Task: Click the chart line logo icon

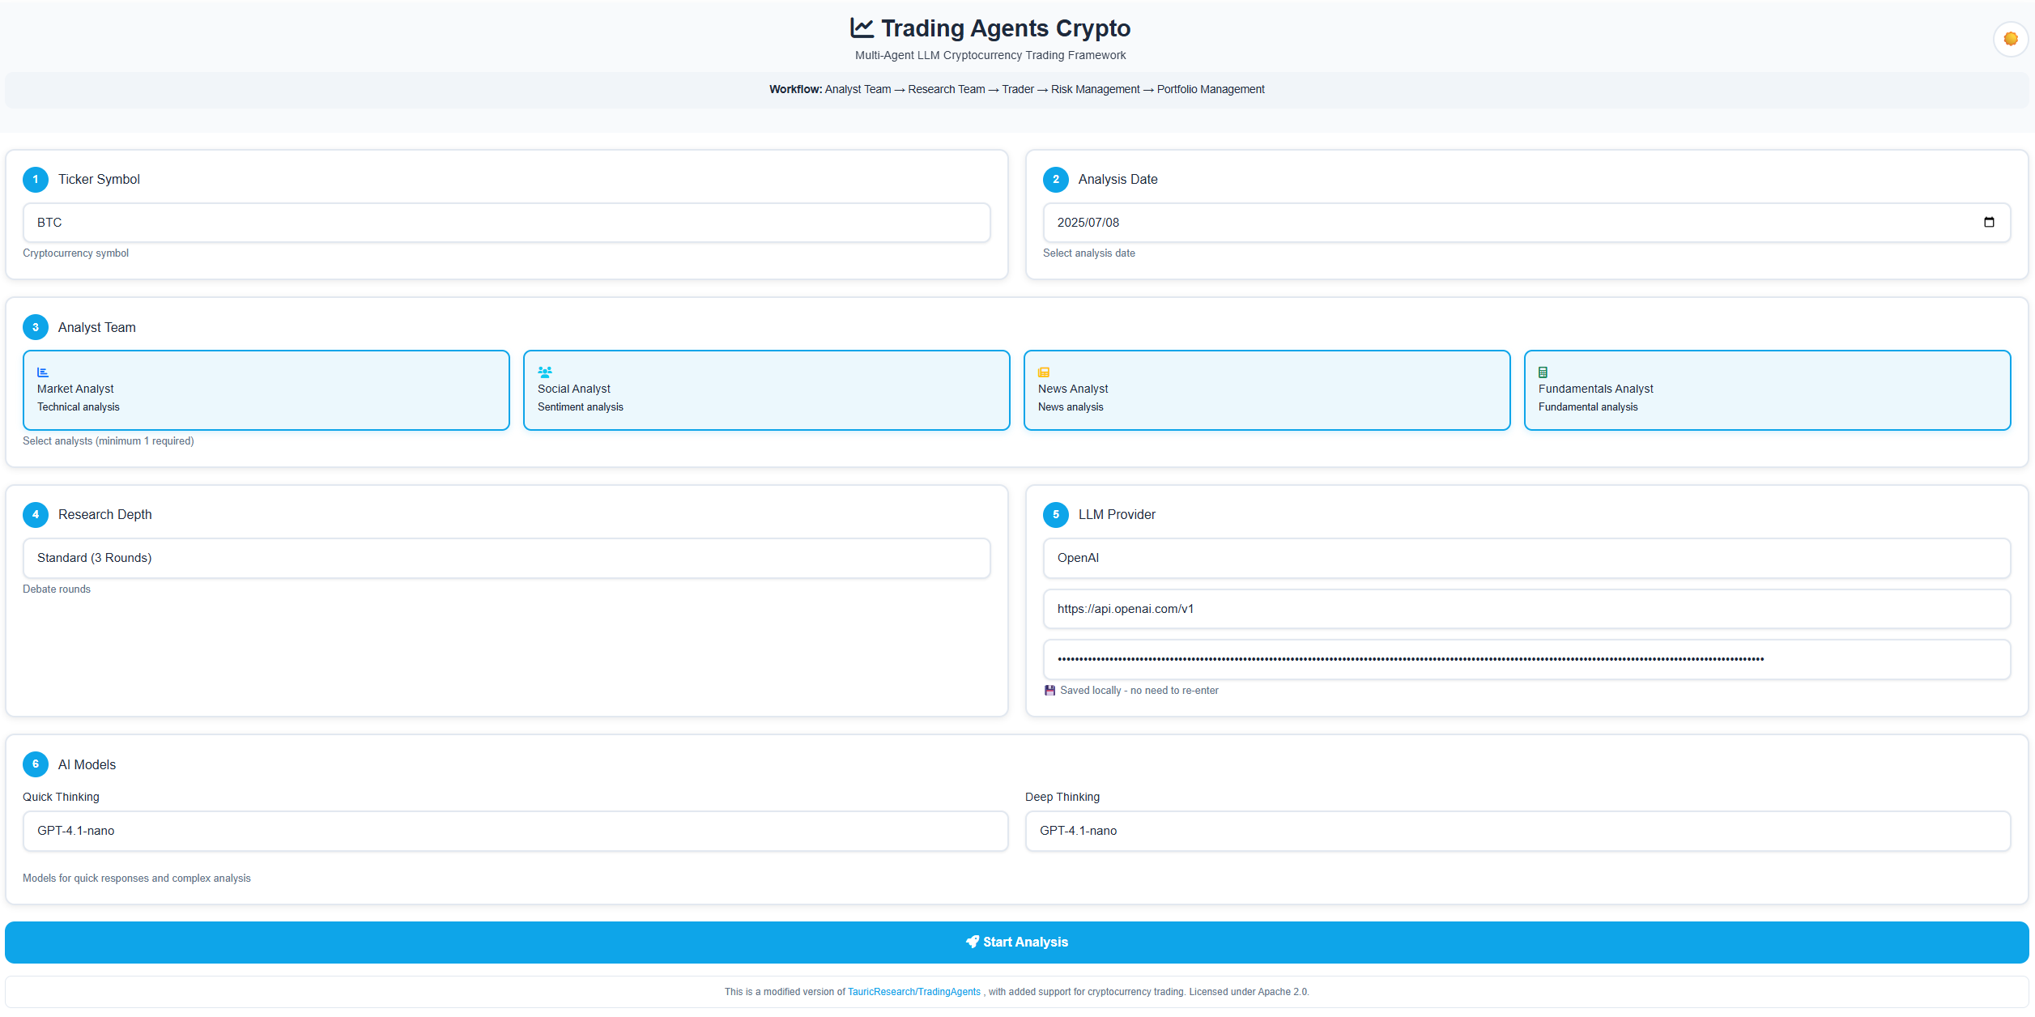Action: click(862, 28)
